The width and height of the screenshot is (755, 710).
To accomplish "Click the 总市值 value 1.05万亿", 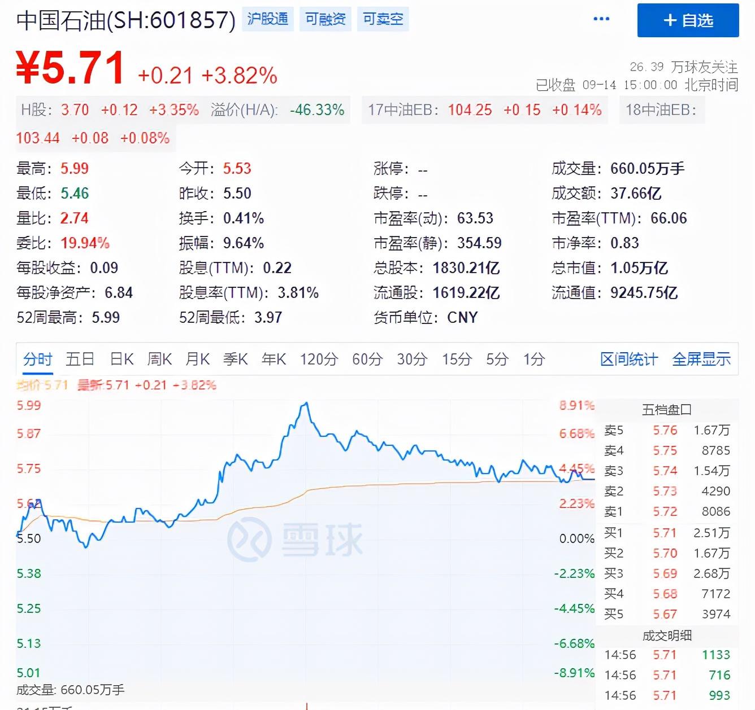I will point(639,268).
